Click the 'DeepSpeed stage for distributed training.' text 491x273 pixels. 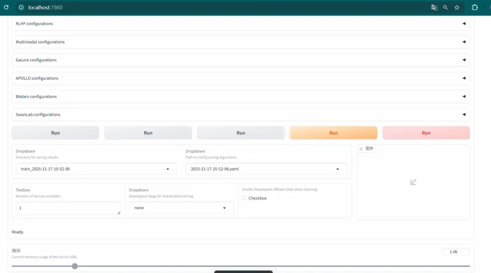(161, 196)
